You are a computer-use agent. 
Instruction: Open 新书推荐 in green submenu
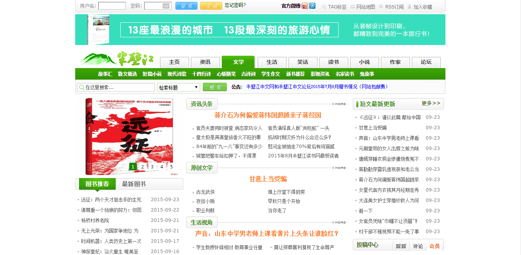coord(295,74)
